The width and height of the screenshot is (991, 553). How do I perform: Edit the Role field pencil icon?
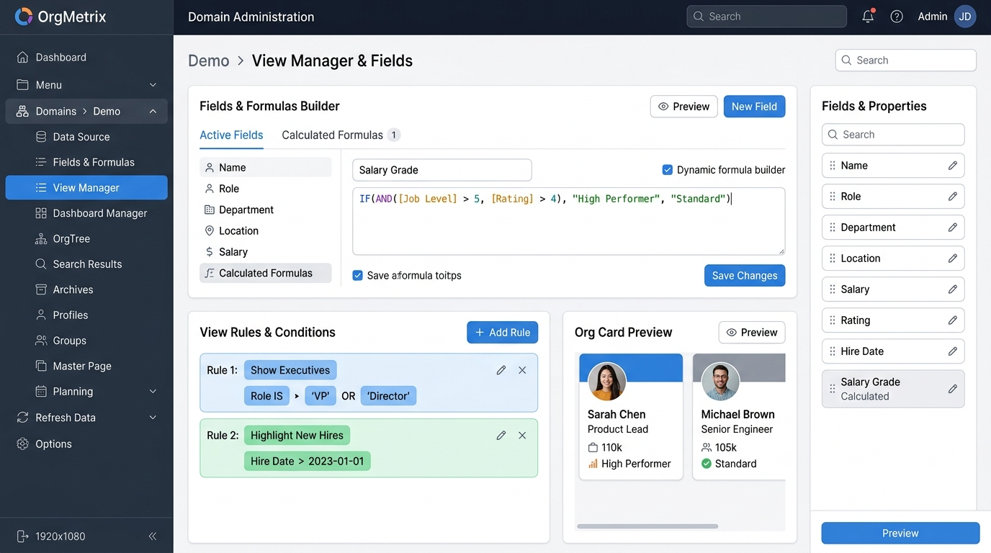pyautogui.click(x=953, y=197)
